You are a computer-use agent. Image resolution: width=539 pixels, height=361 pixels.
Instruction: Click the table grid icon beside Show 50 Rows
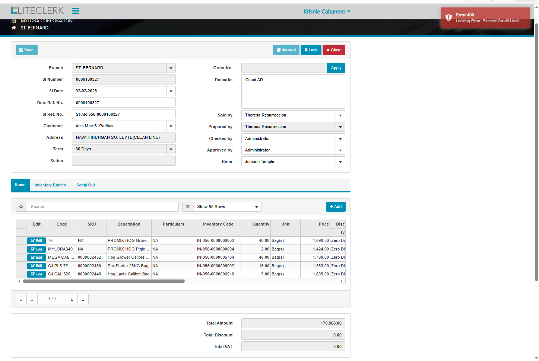(188, 207)
